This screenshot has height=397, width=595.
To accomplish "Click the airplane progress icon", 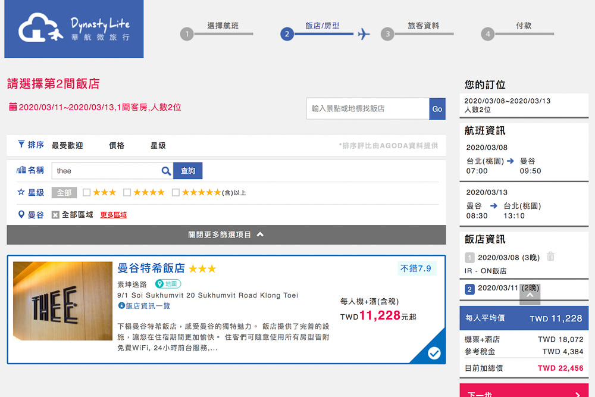I will tap(364, 34).
